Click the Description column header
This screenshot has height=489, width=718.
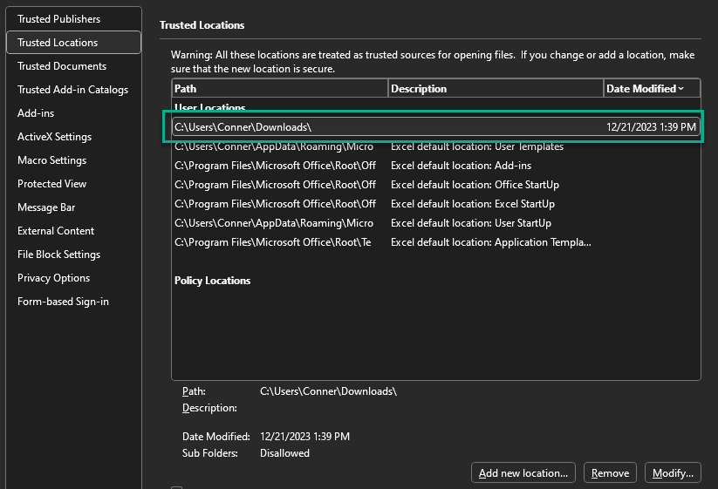496,89
